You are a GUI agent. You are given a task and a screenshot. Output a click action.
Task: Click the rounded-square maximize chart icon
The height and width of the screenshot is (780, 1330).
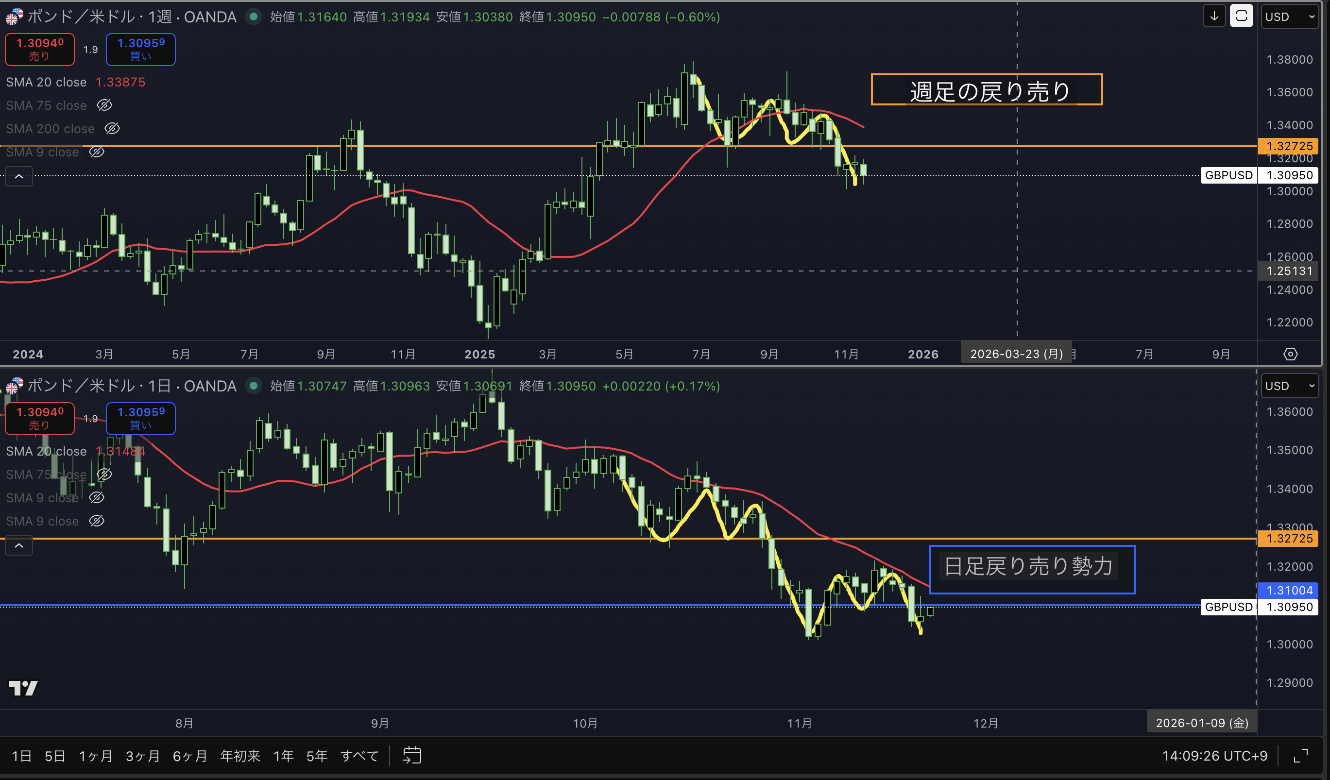(x=1241, y=17)
